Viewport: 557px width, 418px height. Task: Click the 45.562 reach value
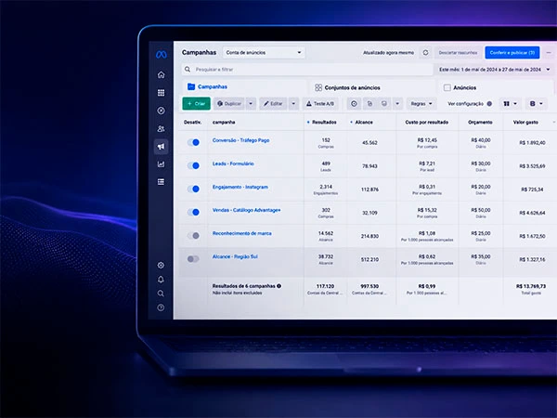click(x=369, y=143)
